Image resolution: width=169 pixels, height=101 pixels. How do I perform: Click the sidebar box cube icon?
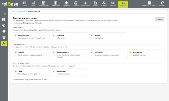pyautogui.click(x=4, y=26)
